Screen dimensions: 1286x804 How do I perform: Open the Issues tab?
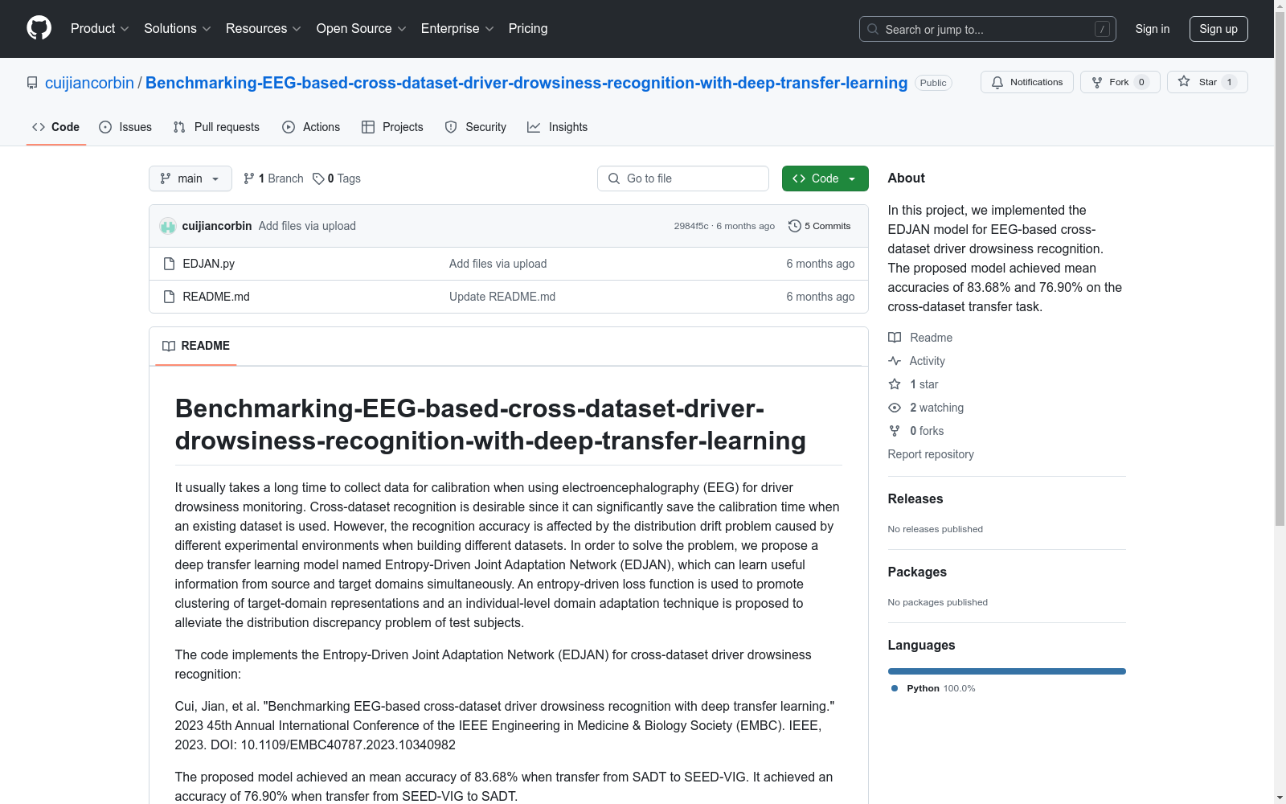[x=126, y=127]
